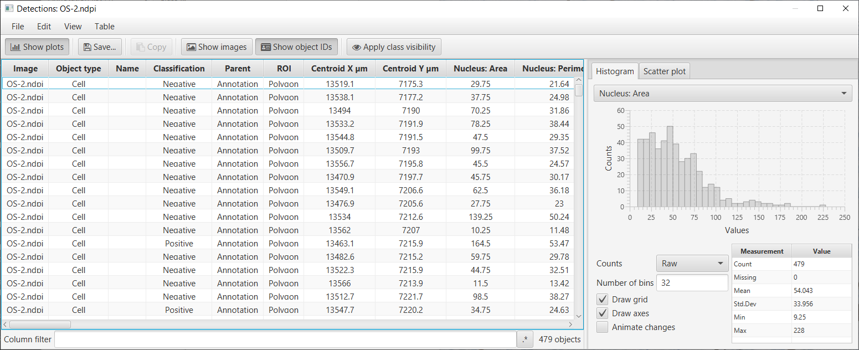Switch to the Histogram tab
This screenshot has width=859, height=350.
click(615, 71)
